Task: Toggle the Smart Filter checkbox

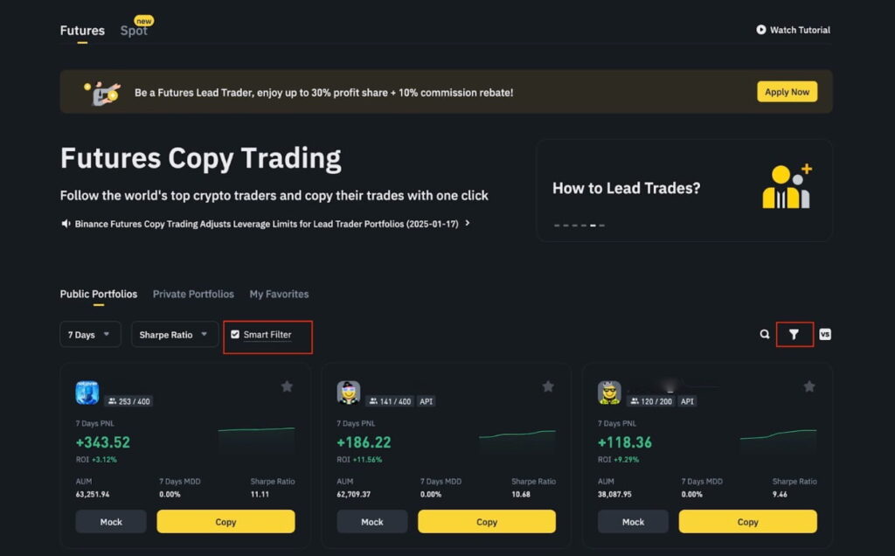Action: pos(236,333)
